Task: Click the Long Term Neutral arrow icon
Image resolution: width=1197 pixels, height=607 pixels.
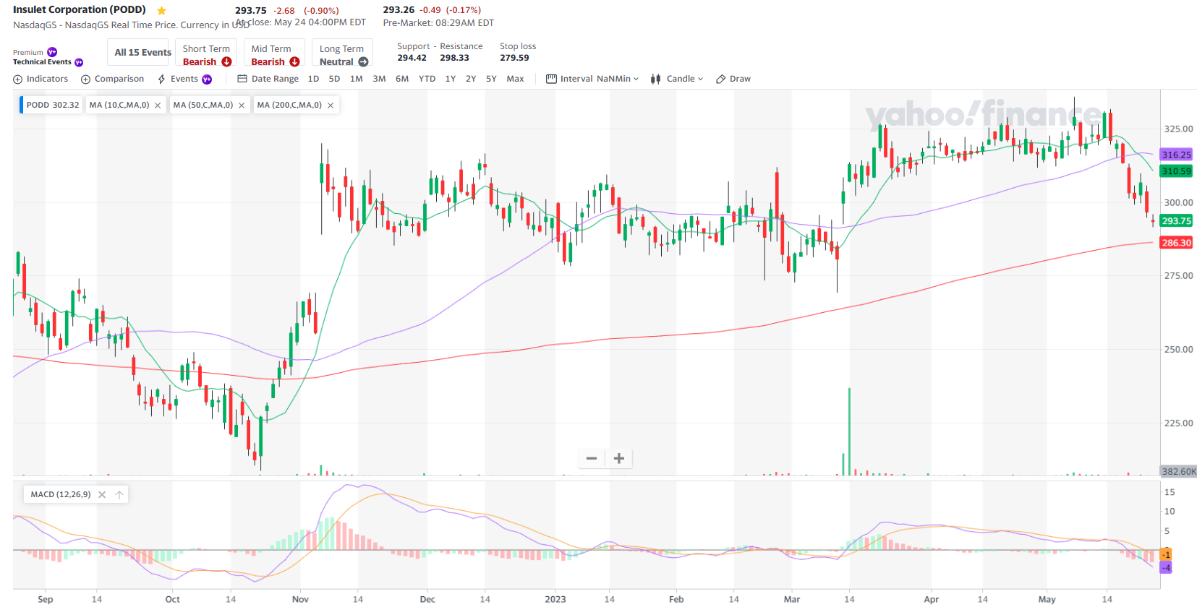Action: (x=363, y=62)
